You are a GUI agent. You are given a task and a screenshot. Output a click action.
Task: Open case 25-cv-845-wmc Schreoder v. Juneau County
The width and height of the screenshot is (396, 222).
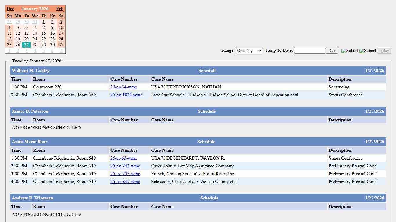[125, 182]
